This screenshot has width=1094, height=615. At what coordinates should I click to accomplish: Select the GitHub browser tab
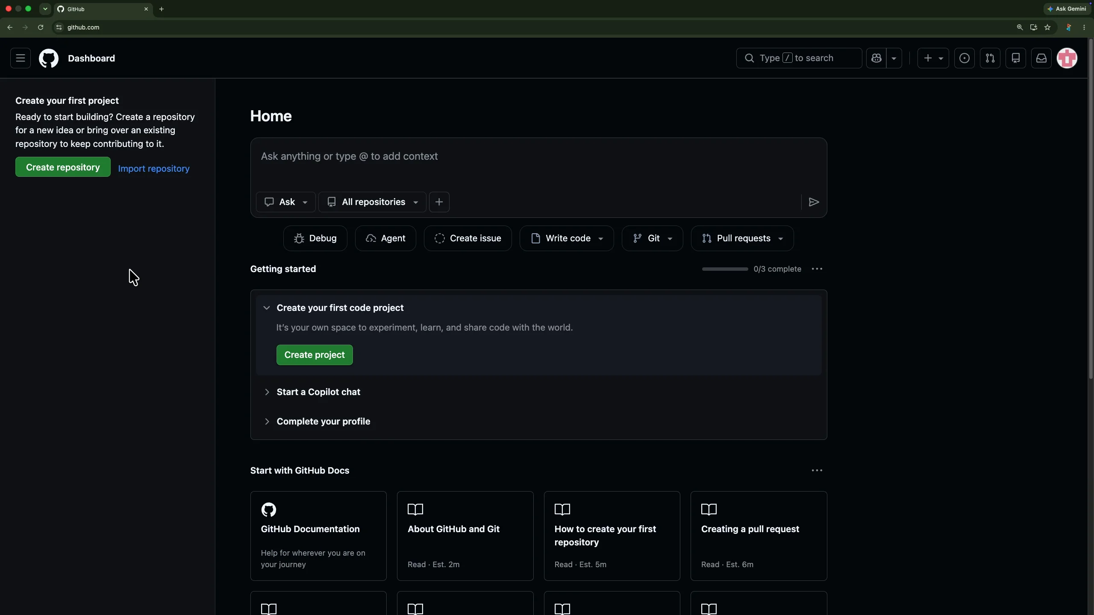(x=103, y=9)
